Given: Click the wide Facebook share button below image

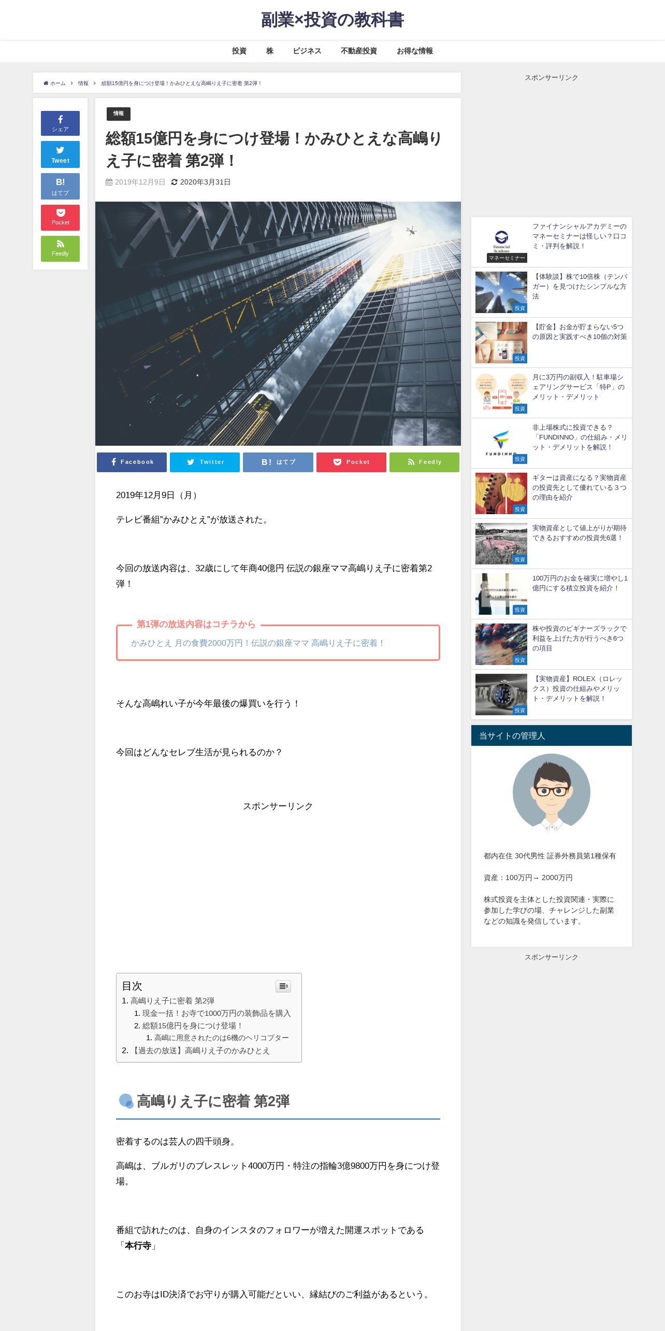Looking at the screenshot, I should [132, 462].
